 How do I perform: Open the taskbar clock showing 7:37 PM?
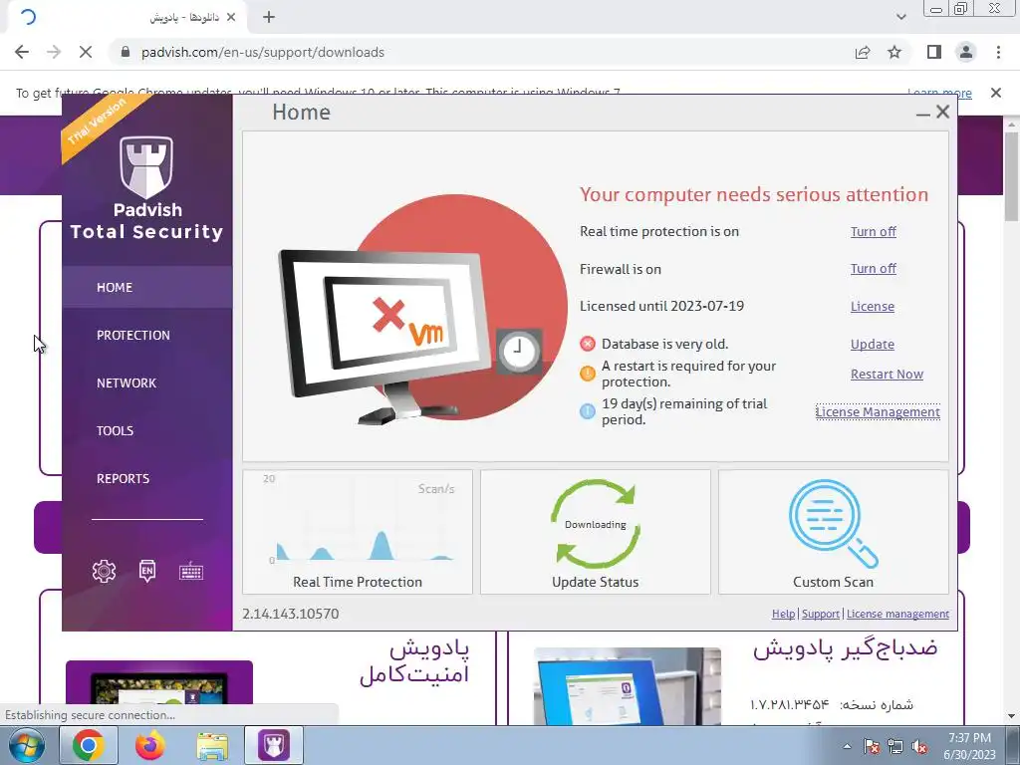[970, 746]
